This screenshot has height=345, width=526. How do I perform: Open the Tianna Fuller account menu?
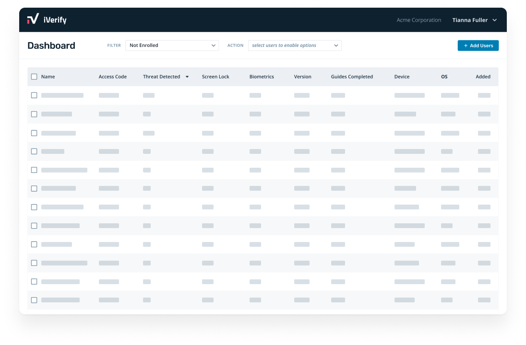coord(474,20)
